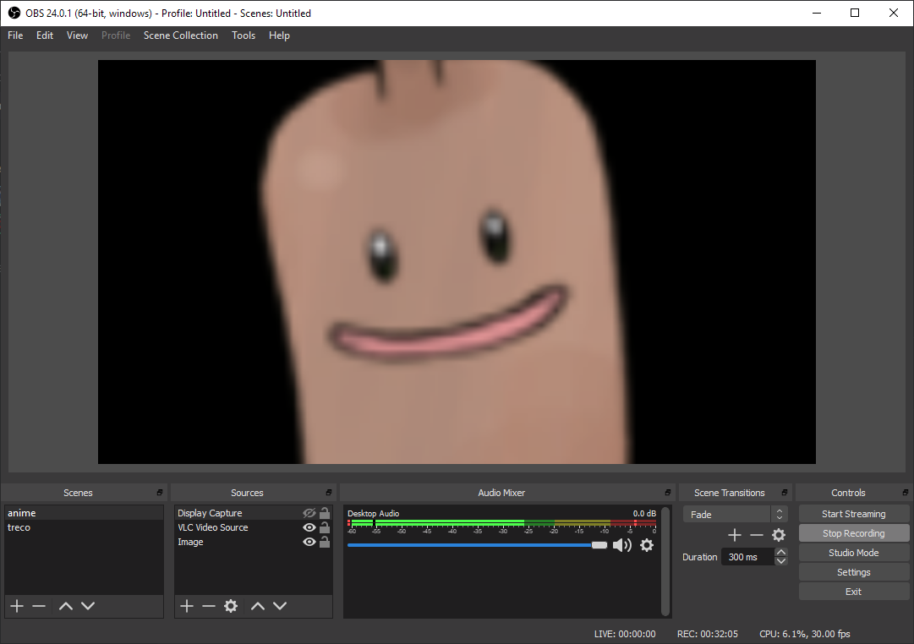The width and height of the screenshot is (914, 644).
Task: Click the LIVE: 00:00:00 status text
Action: coord(625,634)
